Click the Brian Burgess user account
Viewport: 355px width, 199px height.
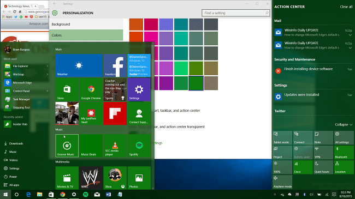[17, 50]
